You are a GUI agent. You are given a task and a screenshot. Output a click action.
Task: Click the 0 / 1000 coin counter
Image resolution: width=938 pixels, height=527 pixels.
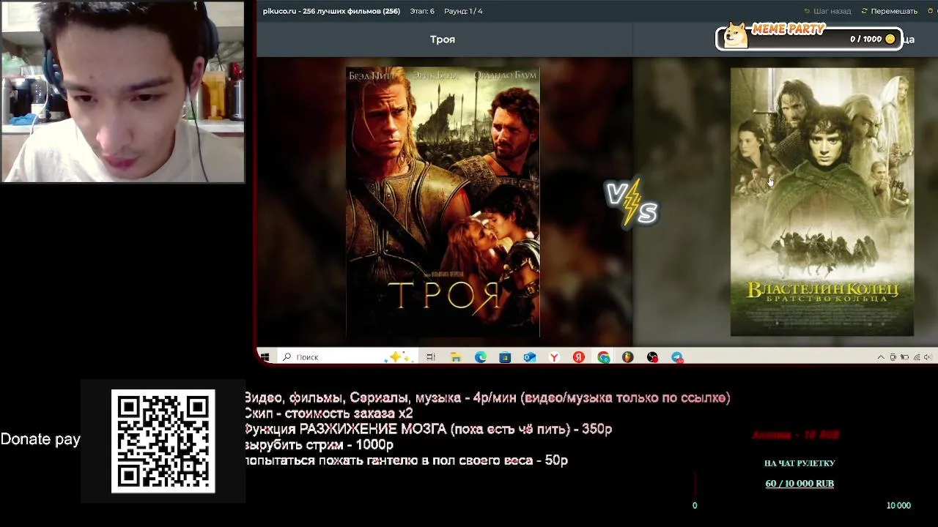[x=872, y=39]
